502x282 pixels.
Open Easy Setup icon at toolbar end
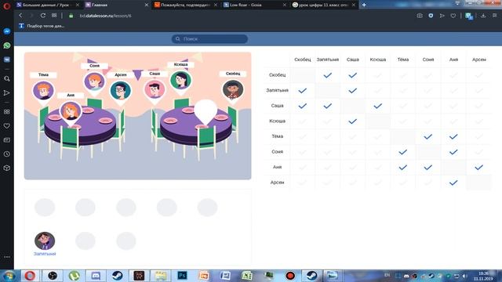pyautogui.click(x=495, y=16)
